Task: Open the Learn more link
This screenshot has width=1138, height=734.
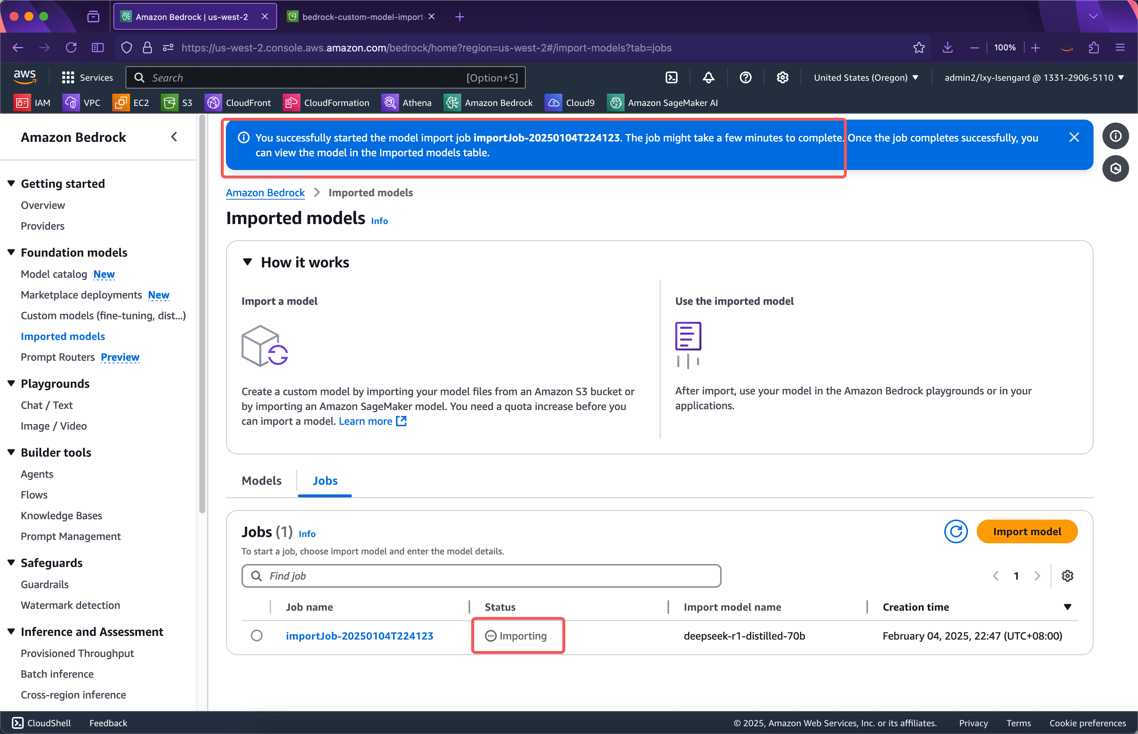Action: pyautogui.click(x=366, y=421)
